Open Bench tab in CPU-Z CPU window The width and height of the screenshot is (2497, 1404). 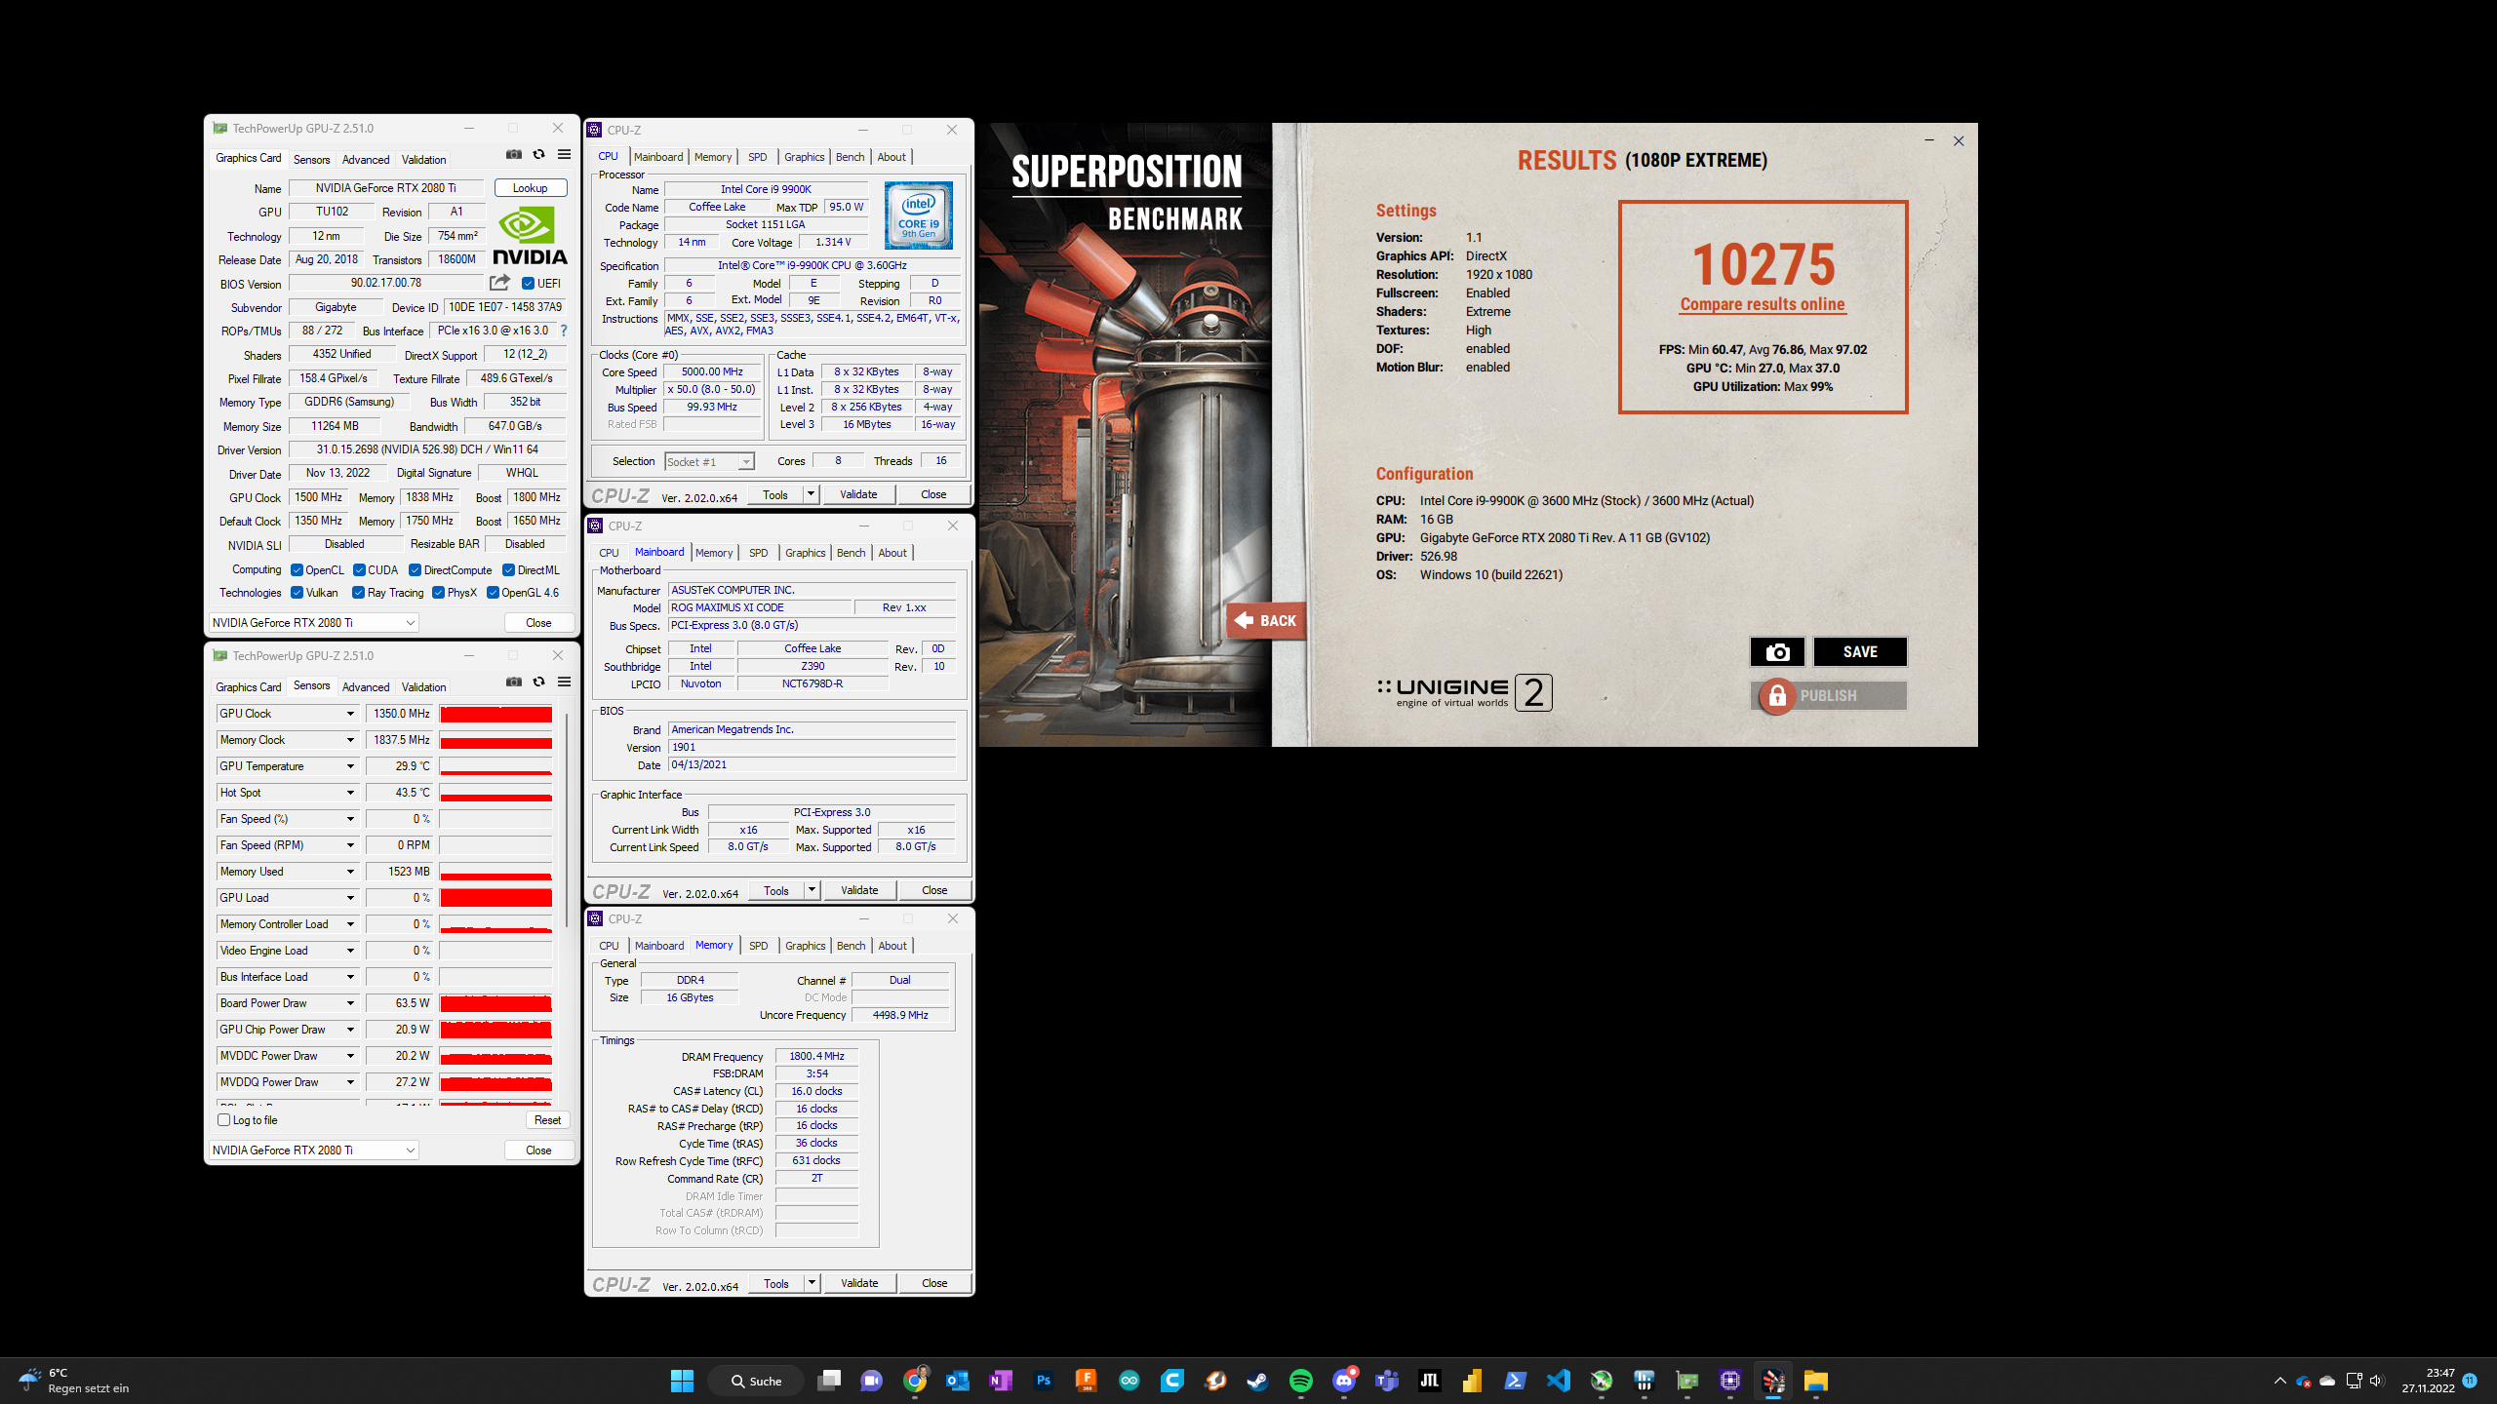point(850,157)
